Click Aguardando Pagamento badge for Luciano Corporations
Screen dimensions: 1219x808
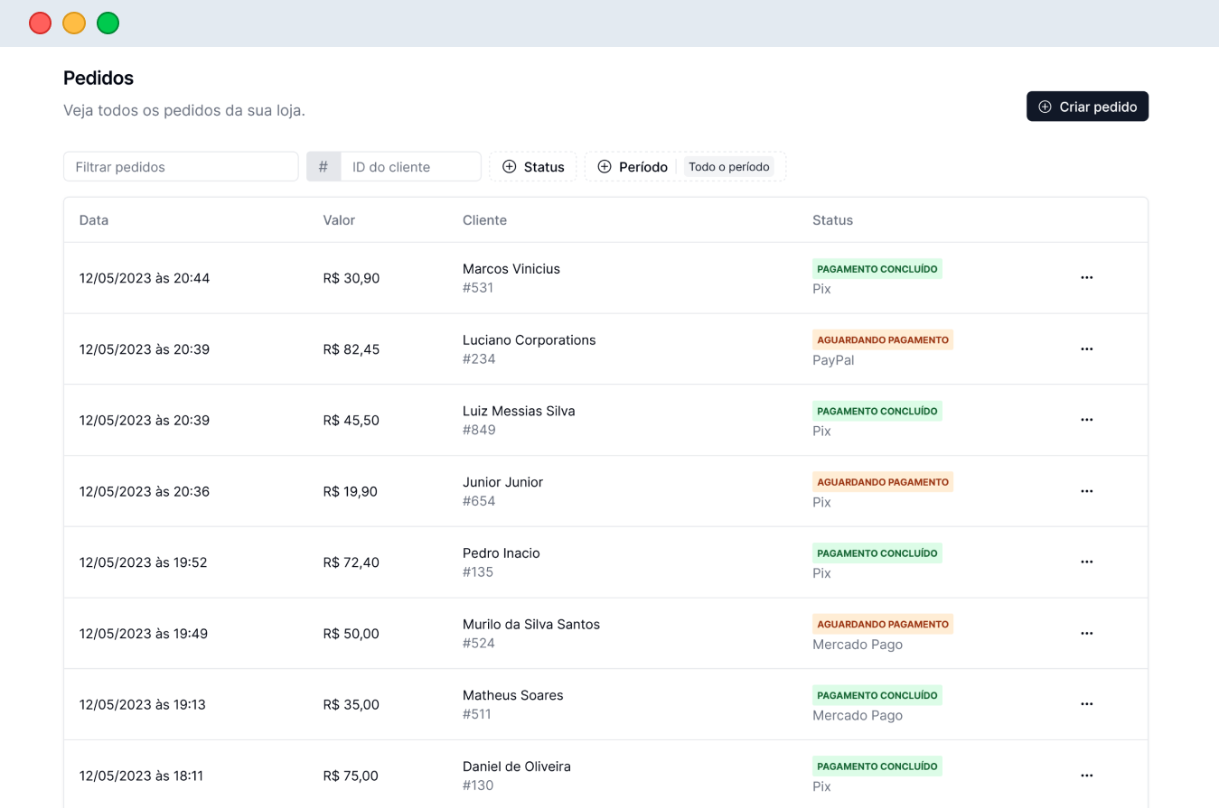click(883, 339)
